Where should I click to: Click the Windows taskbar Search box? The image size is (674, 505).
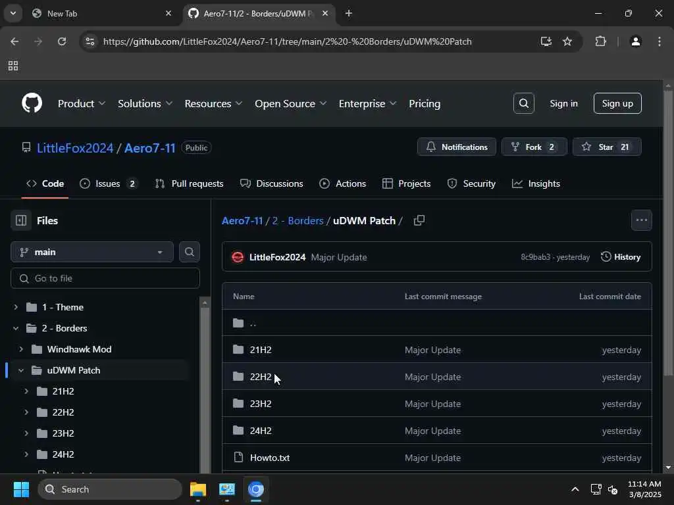pyautogui.click(x=110, y=489)
